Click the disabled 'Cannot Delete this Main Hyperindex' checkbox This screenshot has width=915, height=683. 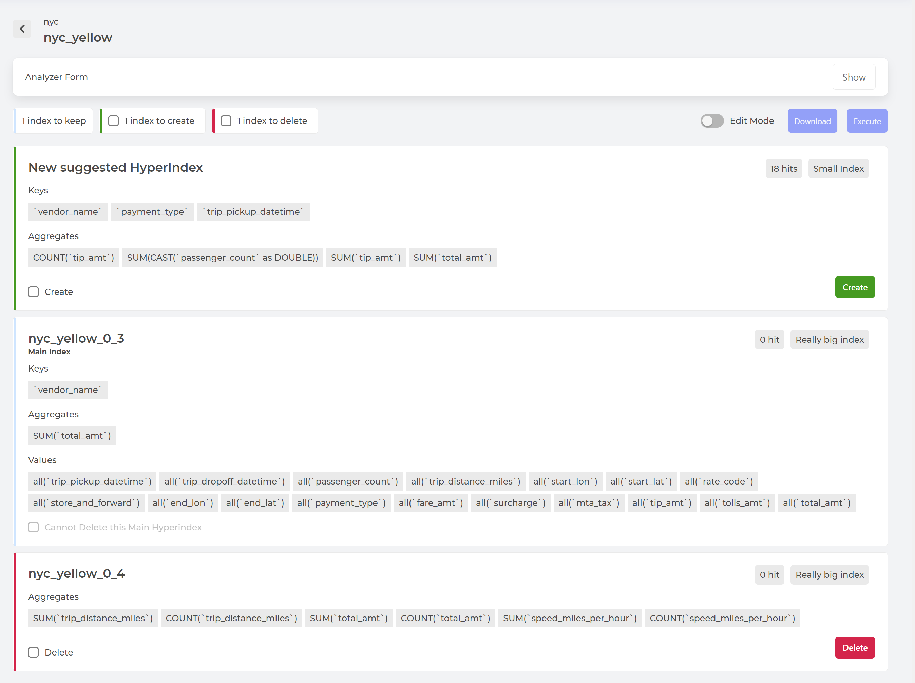point(34,527)
